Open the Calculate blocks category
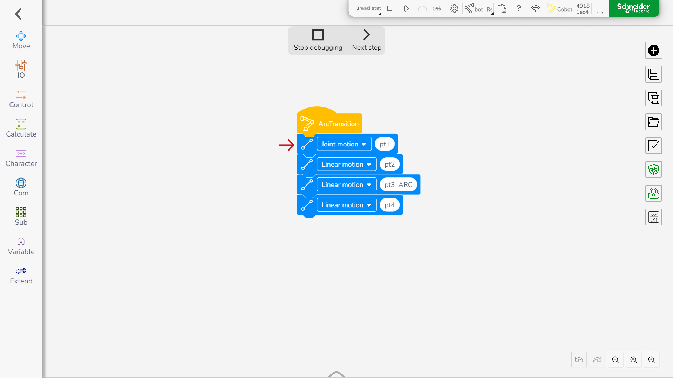 [x=21, y=128]
